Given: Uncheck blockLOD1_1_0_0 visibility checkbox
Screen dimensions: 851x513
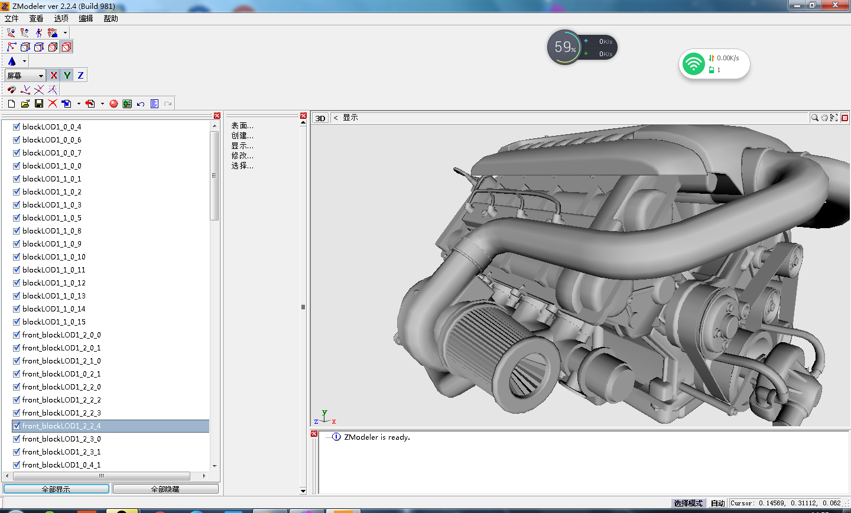Looking at the screenshot, I should tap(17, 165).
